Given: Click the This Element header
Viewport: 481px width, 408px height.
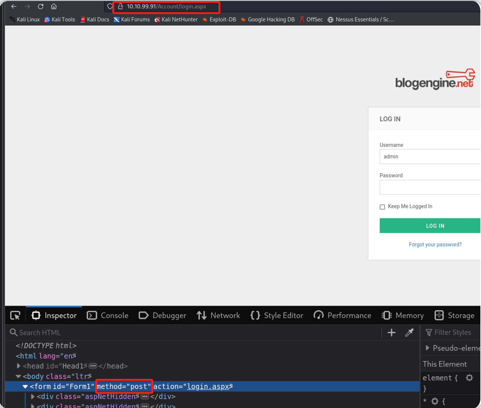Looking at the screenshot, I should 445,364.
